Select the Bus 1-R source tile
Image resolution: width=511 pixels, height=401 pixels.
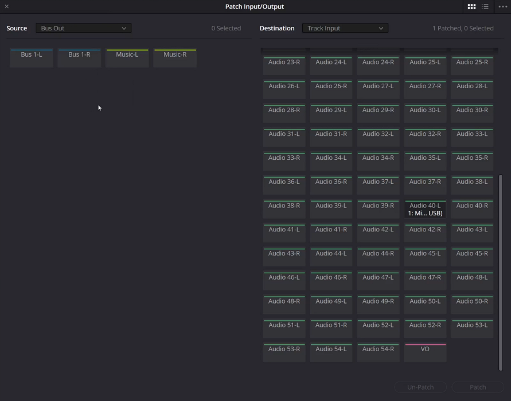[x=79, y=58]
